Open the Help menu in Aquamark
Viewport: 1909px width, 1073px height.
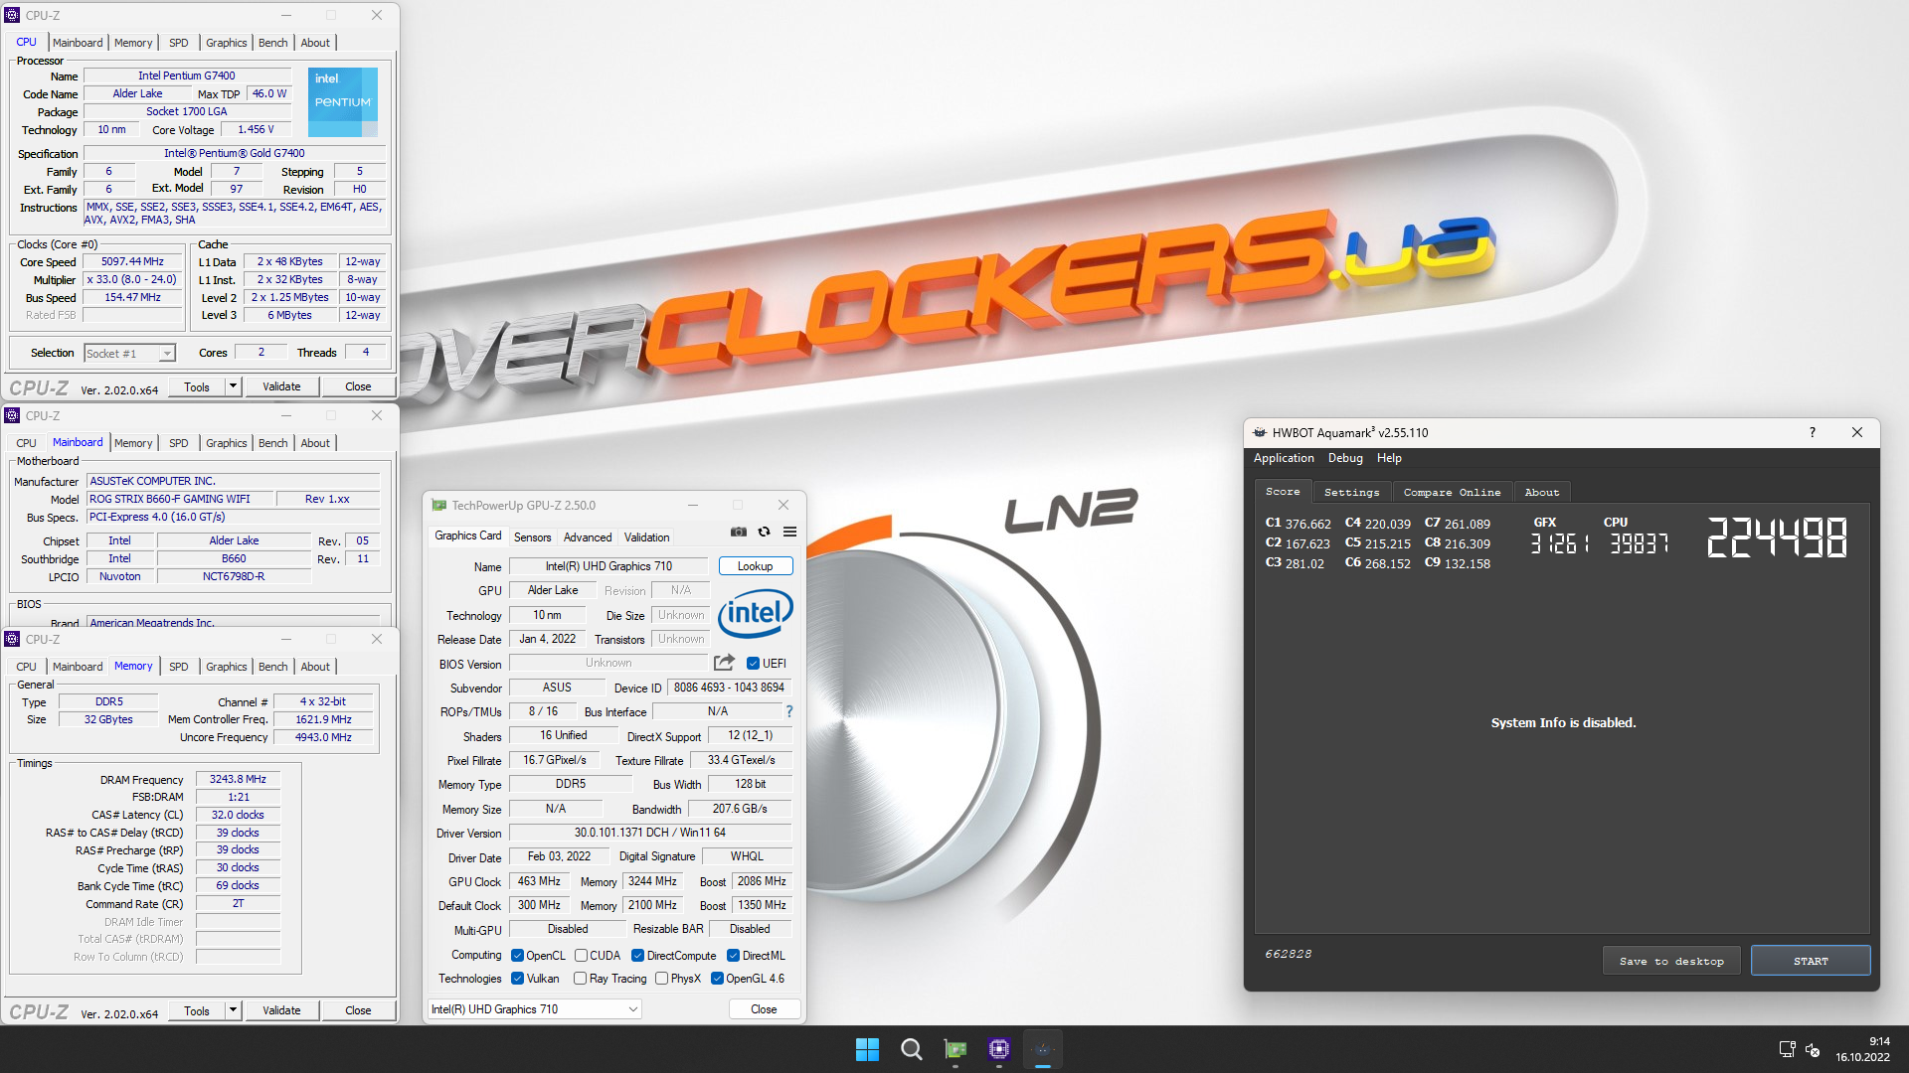[1389, 458]
